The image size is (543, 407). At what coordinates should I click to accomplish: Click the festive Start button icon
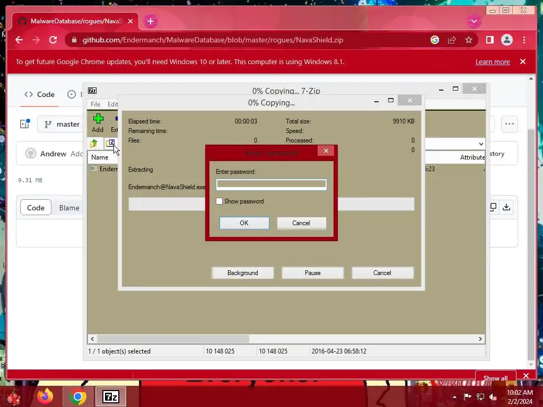13,397
